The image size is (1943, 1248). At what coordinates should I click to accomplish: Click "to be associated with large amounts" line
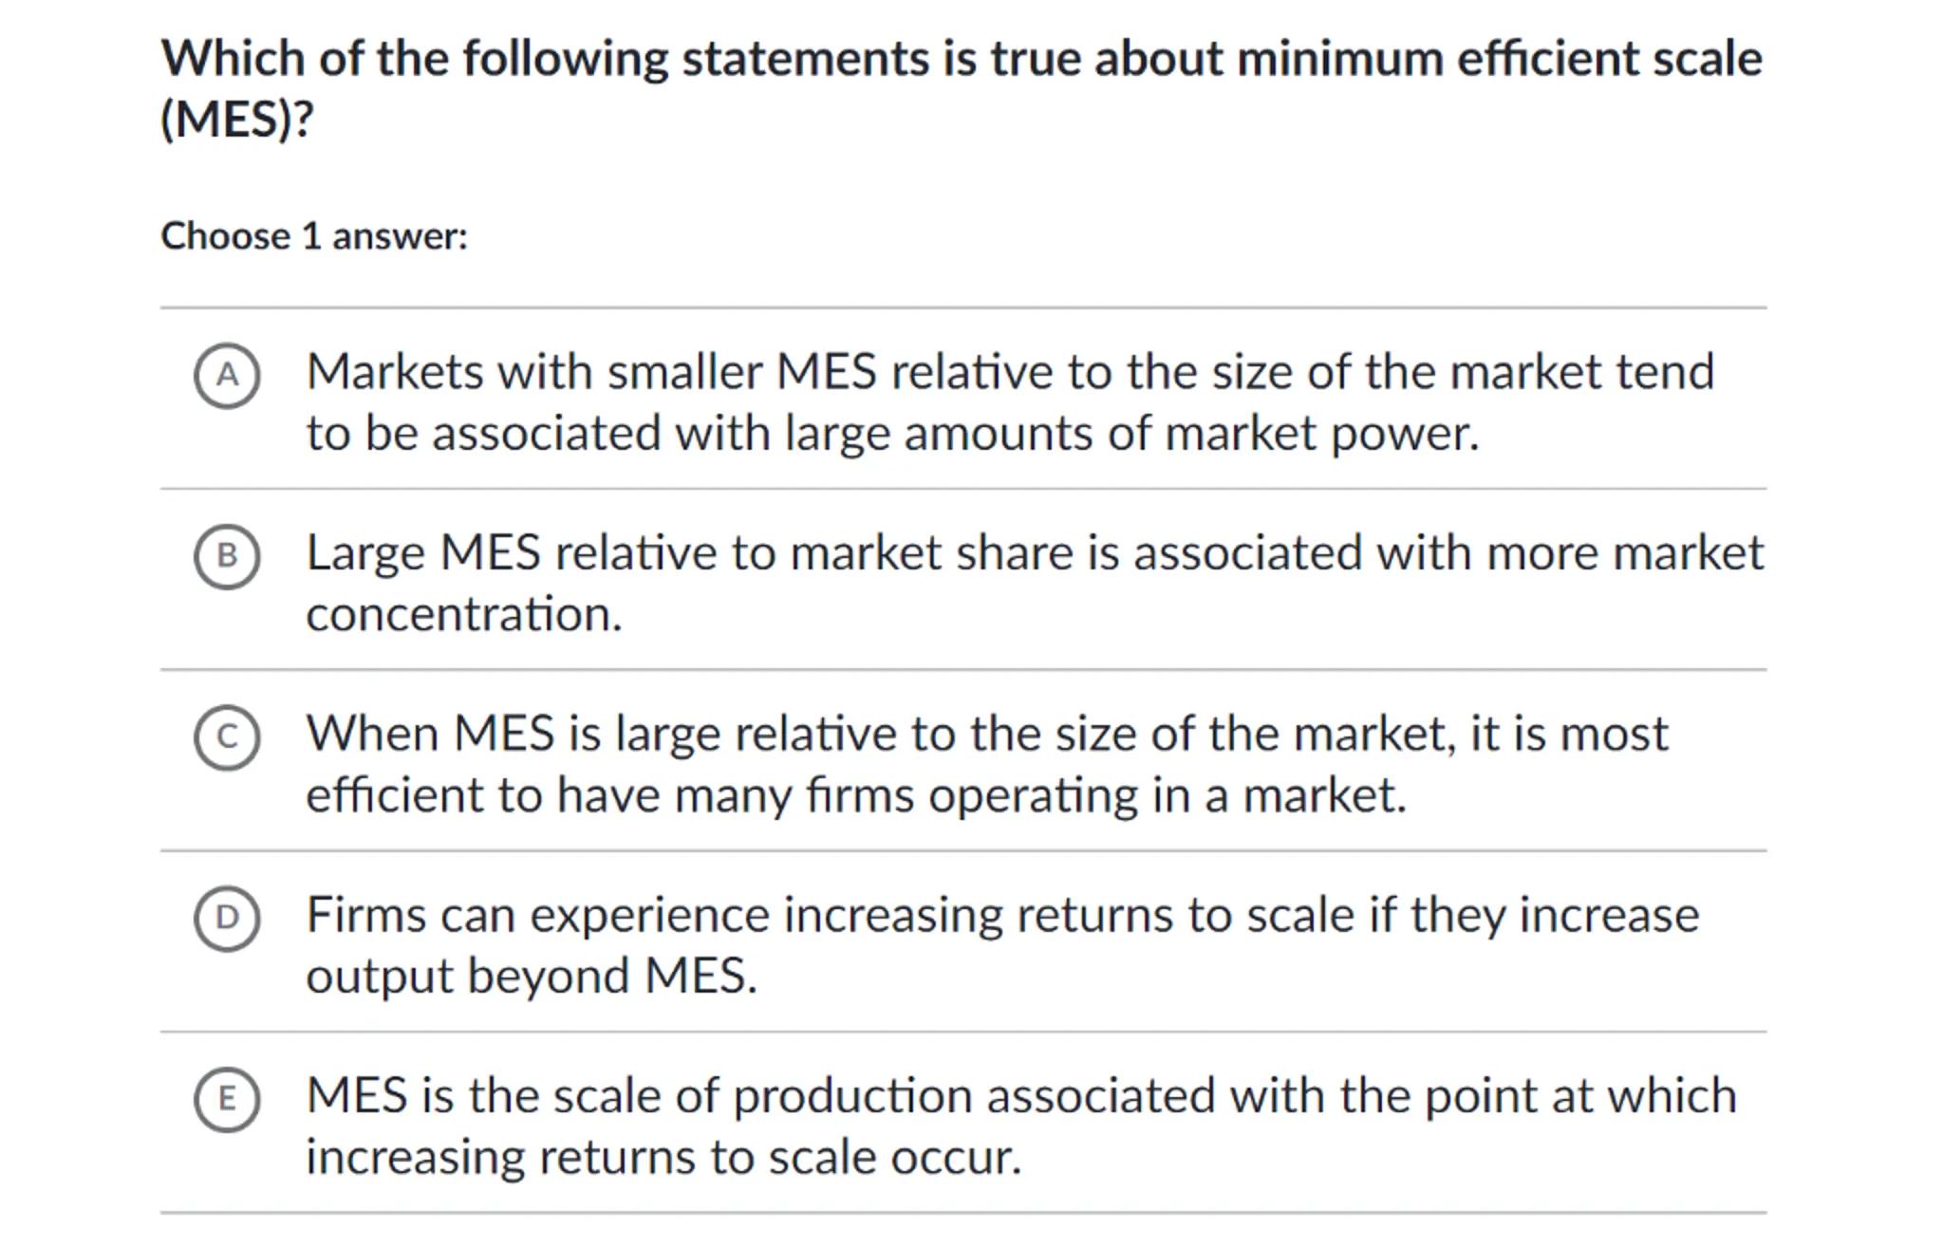pyautogui.click(x=891, y=434)
